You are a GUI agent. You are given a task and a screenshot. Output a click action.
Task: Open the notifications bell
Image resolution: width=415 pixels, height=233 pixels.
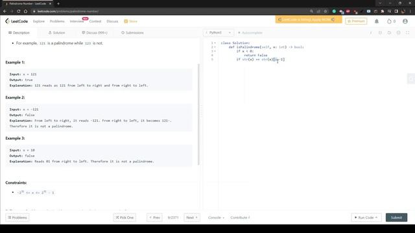tap(376, 21)
